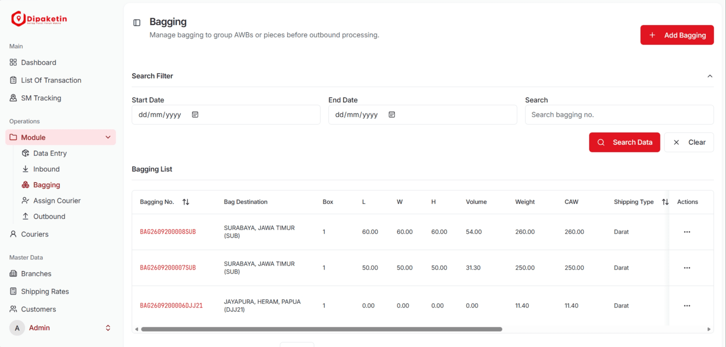Screen dimensions: 726x347
Task: Open the End Date calendar picker icon
Action: [x=392, y=114]
